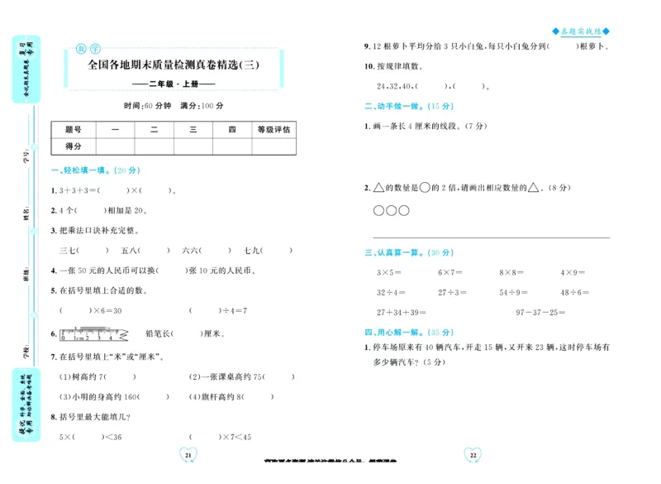This screenshot has height=484, width=661.
Task: Expand the 题号 header cell
Action: coord(75,128)
